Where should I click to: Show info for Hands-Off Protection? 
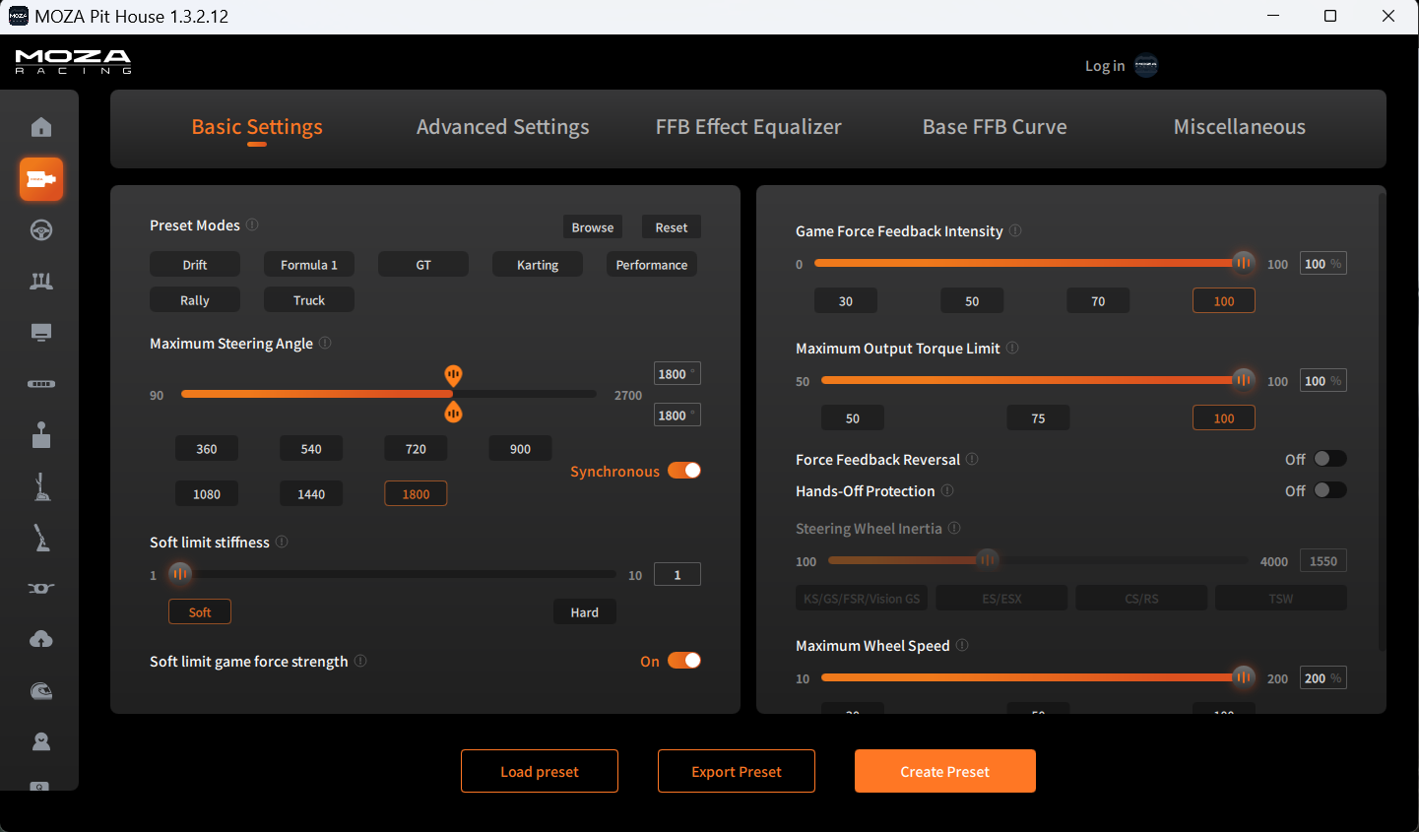(x=947, y=490)
